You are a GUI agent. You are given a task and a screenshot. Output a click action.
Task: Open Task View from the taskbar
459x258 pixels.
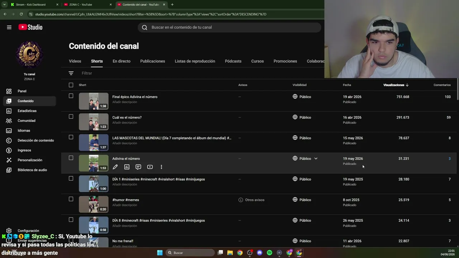[x=220, y=253]
